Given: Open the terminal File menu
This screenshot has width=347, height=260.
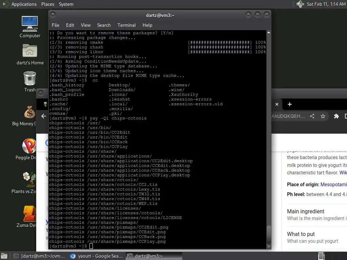Looking at the screenshot, I should [x=56, y=25].
